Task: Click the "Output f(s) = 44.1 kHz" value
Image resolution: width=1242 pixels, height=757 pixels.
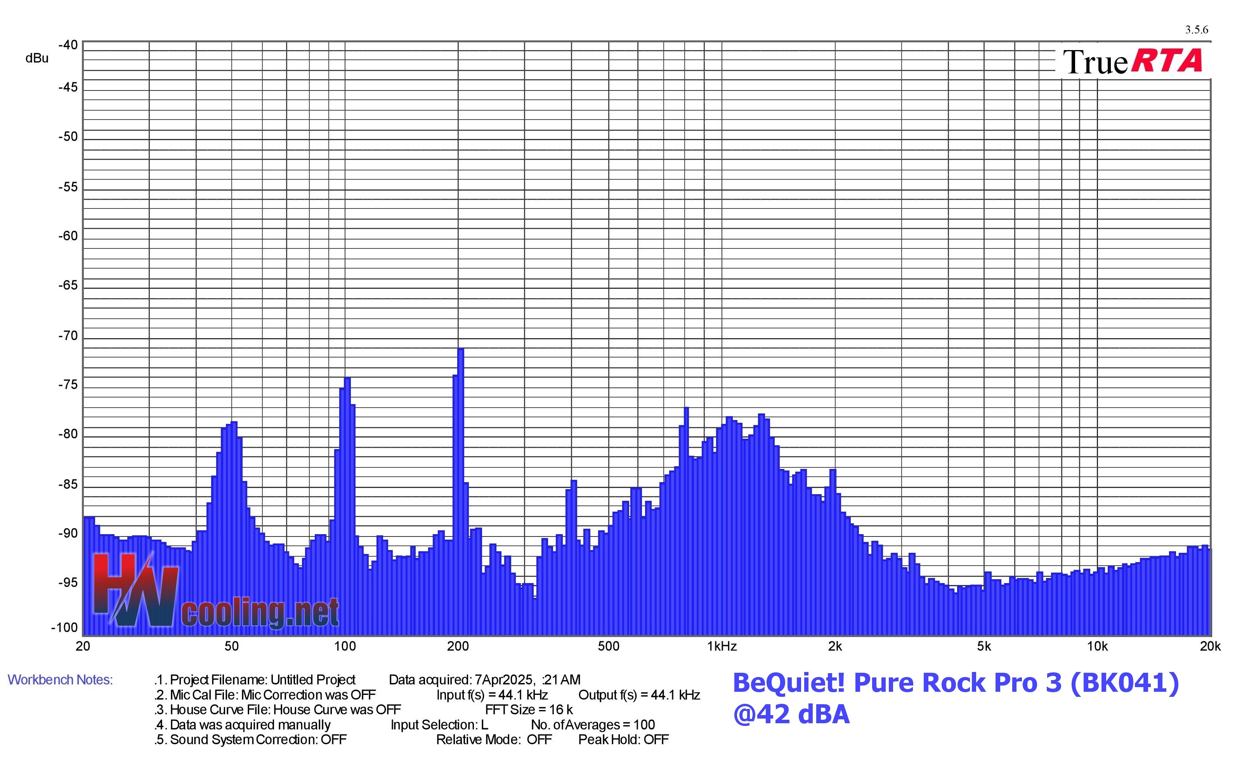Action: 639,695
